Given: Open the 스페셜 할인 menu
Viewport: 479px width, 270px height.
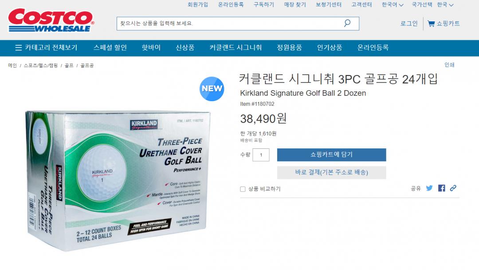Looking at the screenshot, I should (110, 48).
